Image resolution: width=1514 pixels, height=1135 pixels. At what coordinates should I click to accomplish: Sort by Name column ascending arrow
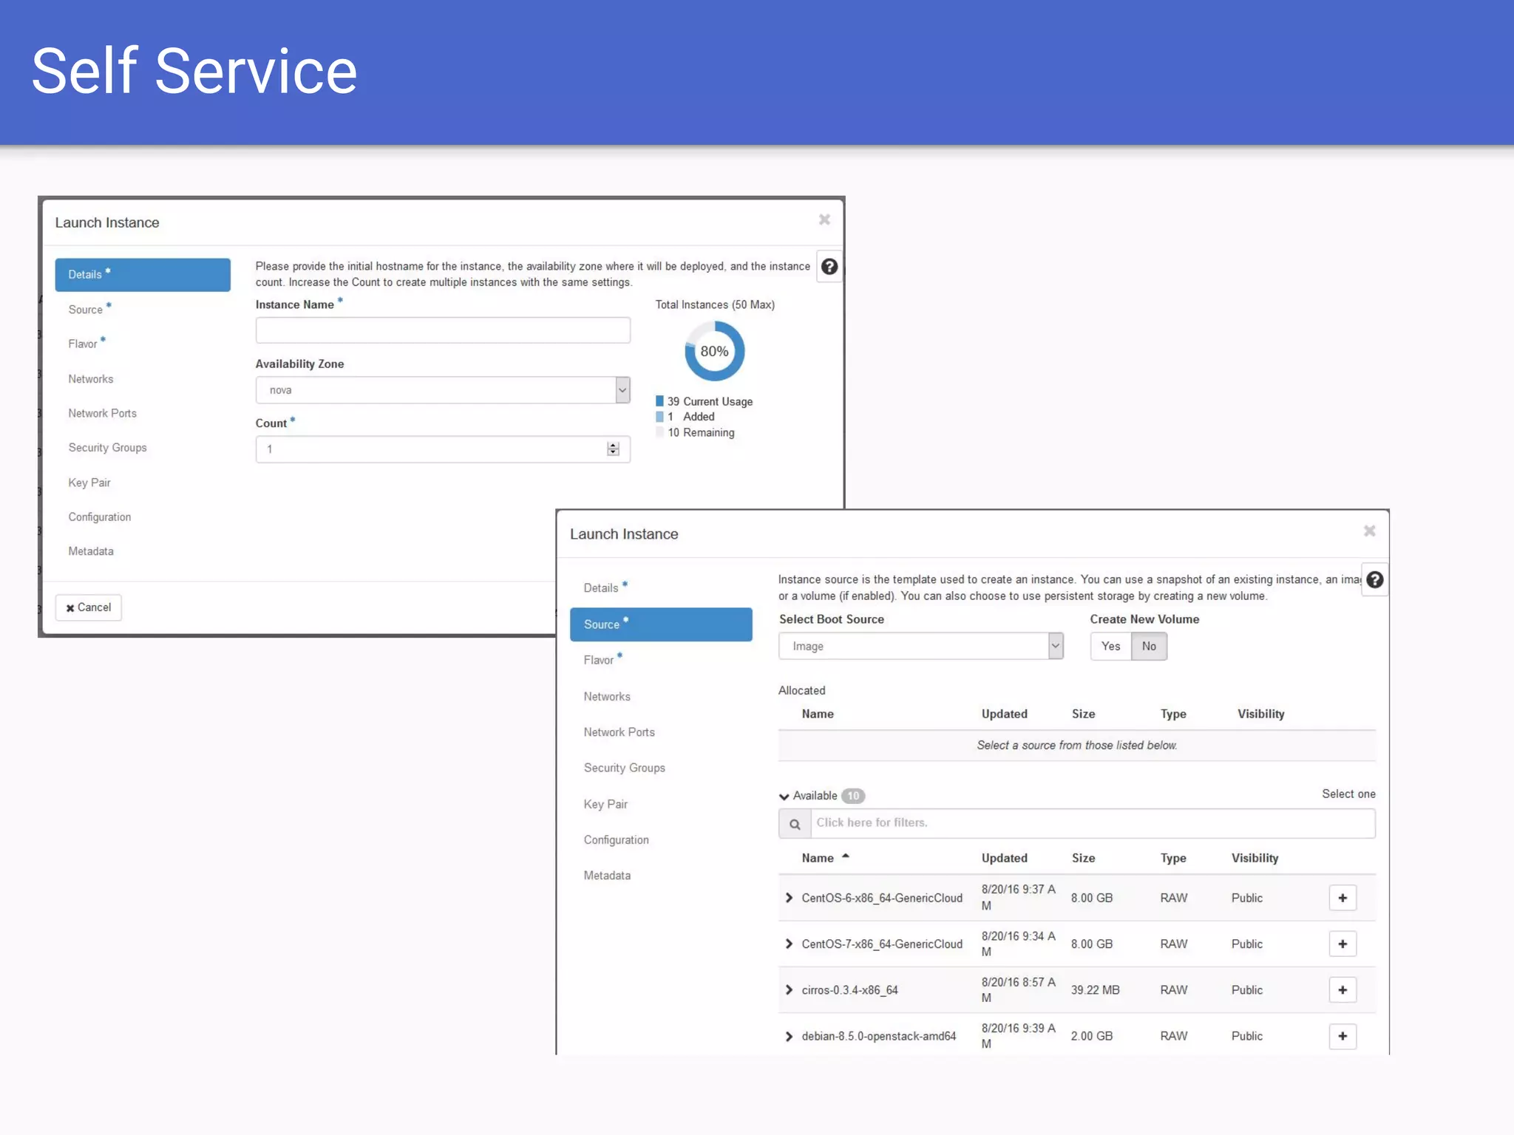[845, 856]
